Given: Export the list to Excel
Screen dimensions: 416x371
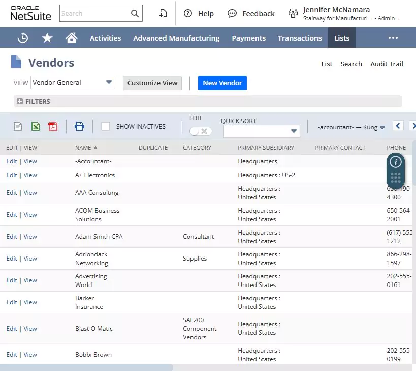Looking at the screenshot, I should 35,126.
